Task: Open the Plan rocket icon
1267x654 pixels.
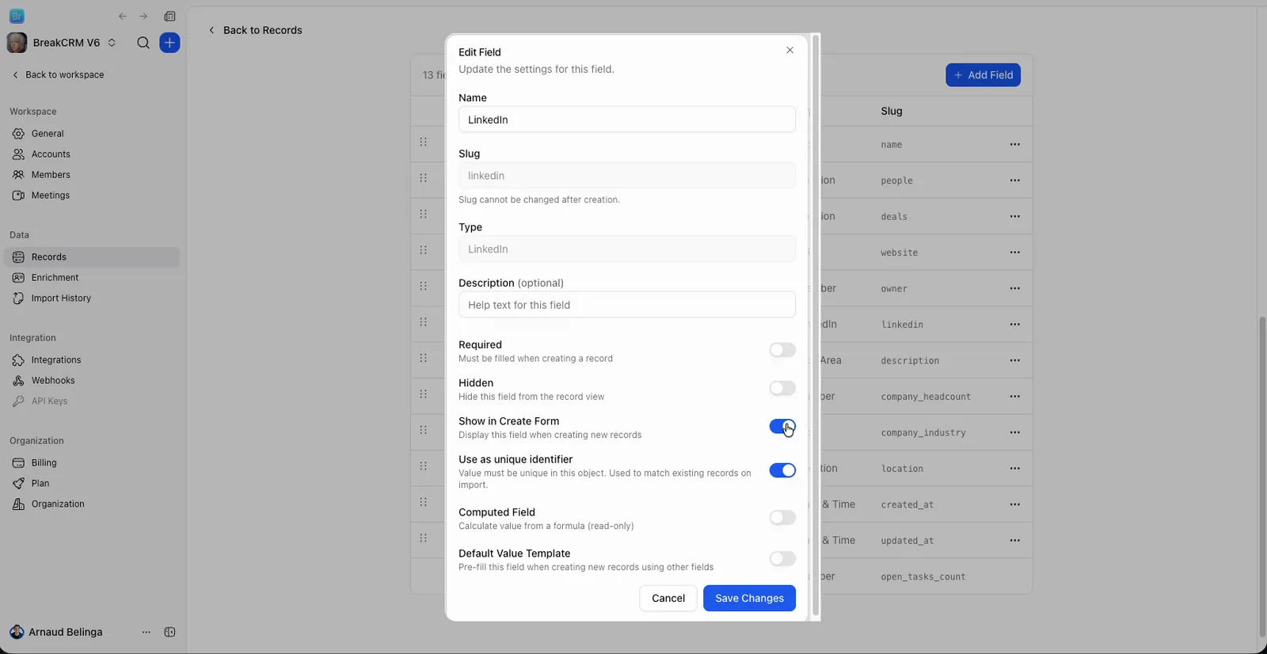Action: pyautogui.click(x=18, y=484)
